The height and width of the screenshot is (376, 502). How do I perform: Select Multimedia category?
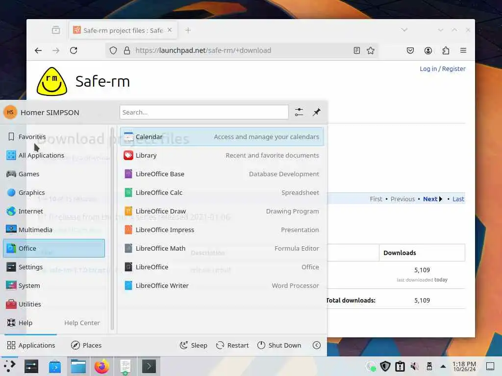point(54,230)
